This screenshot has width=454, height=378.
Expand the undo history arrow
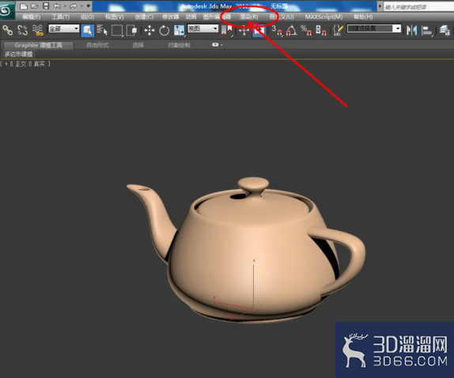click(65, 6)
